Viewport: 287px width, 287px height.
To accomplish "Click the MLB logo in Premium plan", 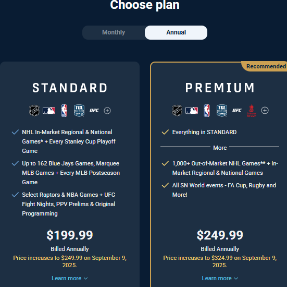I will (192, 111).
